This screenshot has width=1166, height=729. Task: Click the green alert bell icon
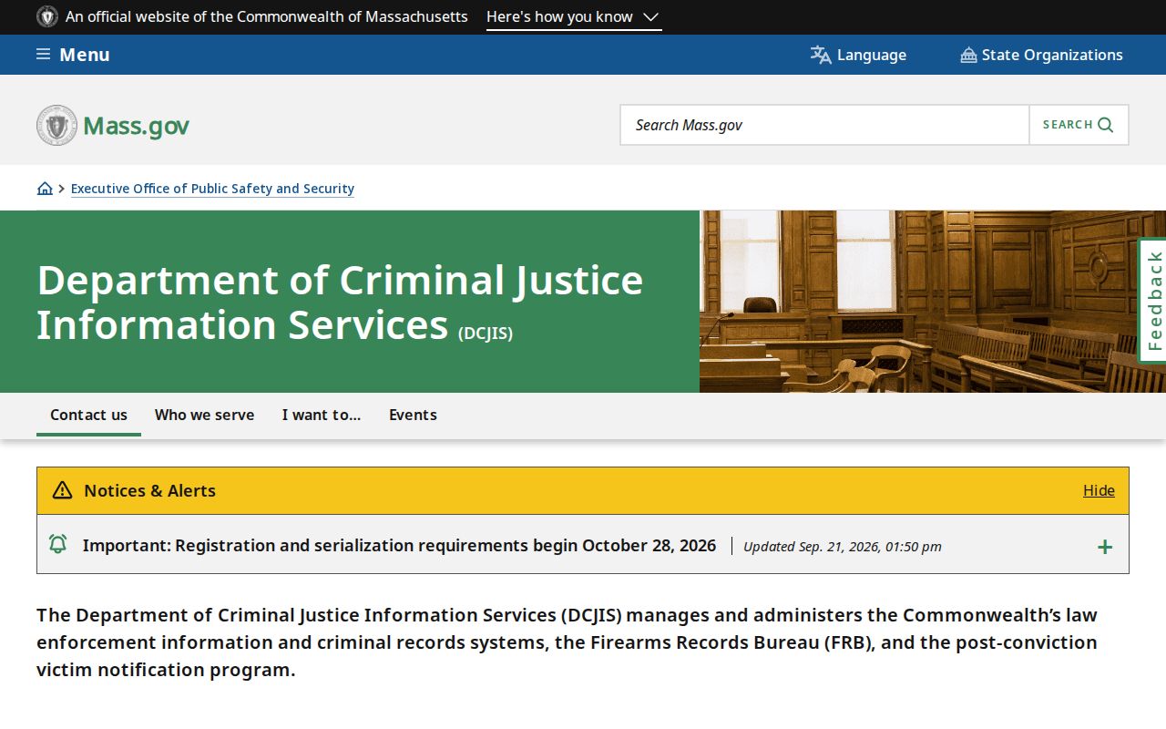click(57, 544)
